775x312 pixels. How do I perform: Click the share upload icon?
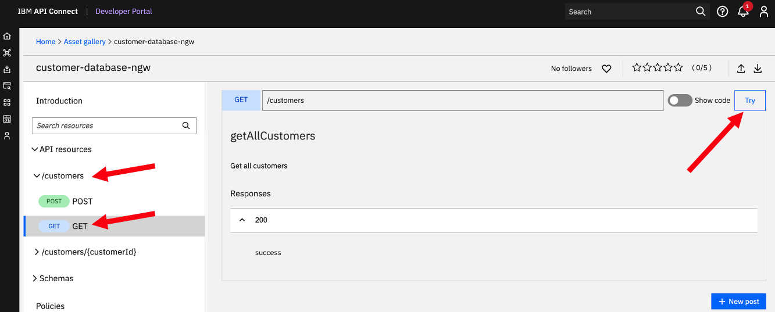pyautogui.click(x=741, y=69)
